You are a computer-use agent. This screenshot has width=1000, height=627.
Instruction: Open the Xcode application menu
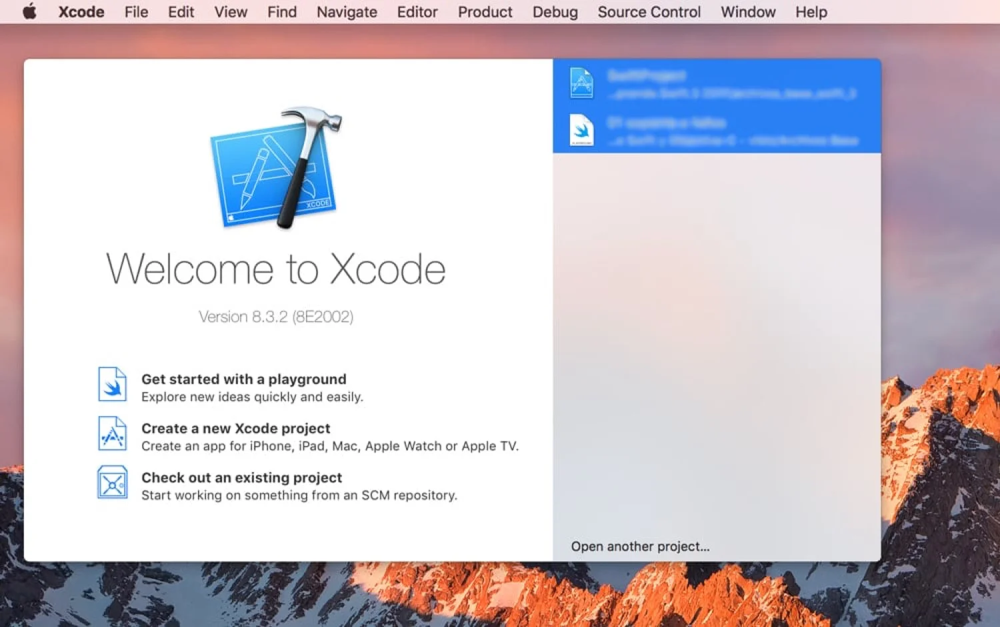tap(81, 12)
